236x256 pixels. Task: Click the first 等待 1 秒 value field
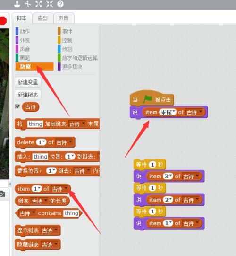point(152,164)
